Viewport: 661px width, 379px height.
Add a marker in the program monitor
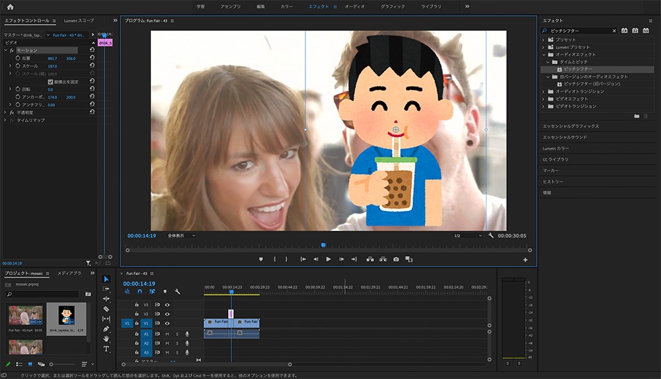point(260,259)
